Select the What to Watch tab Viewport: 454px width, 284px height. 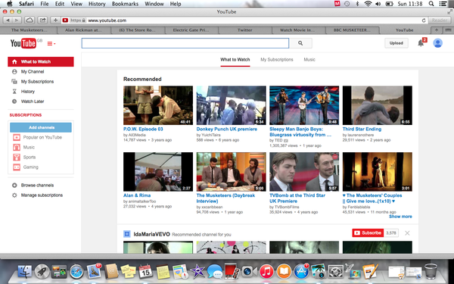[235, 59]
